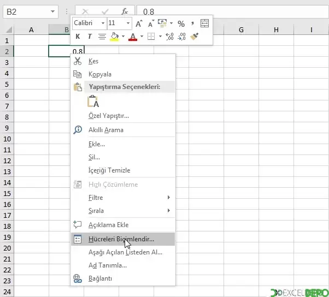This screenshot has height=297, width=329.
Task: Apply comma style format
Action: [192, 23]
